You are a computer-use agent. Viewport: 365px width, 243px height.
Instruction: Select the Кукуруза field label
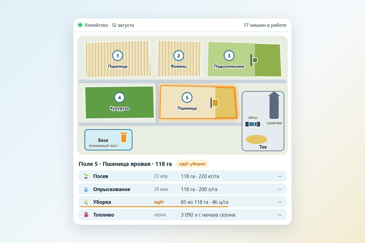pyautogui.click(x=120, y=108)
